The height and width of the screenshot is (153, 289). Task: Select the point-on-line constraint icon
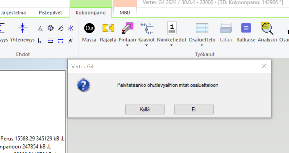(x=70, y=41)
